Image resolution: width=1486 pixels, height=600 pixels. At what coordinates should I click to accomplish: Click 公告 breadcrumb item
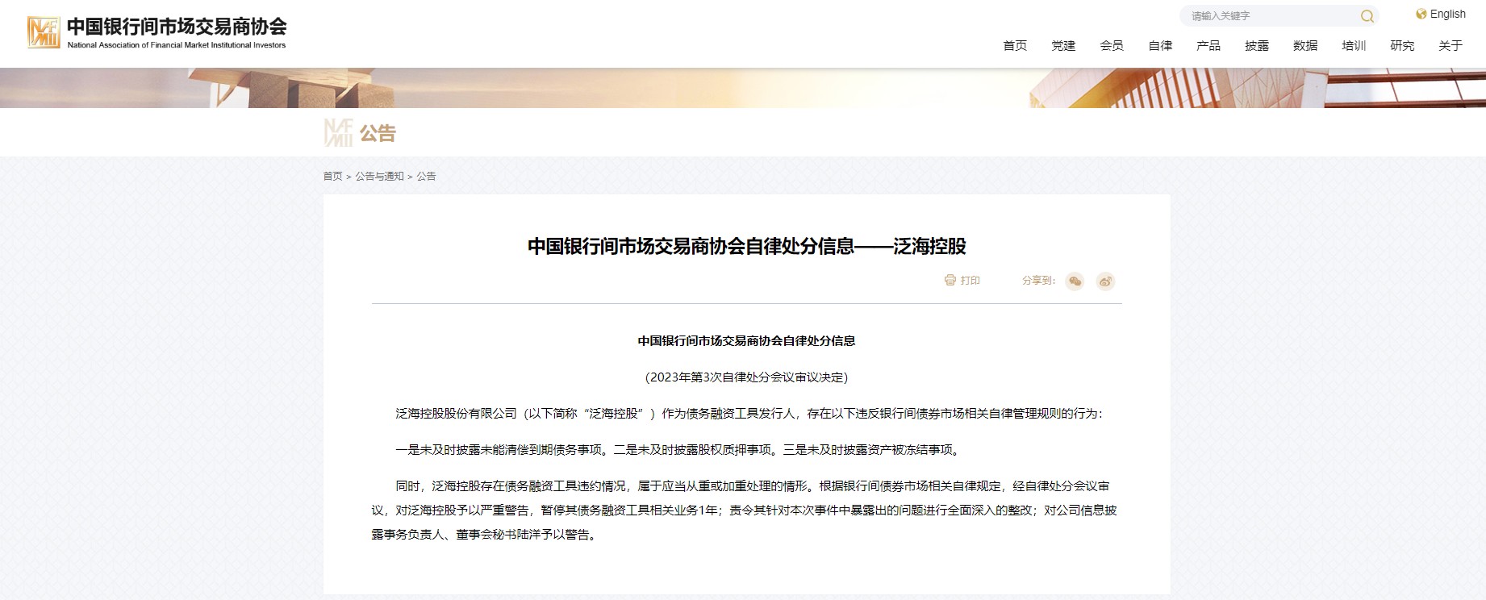pyautogui.click(x=426, y=176)
